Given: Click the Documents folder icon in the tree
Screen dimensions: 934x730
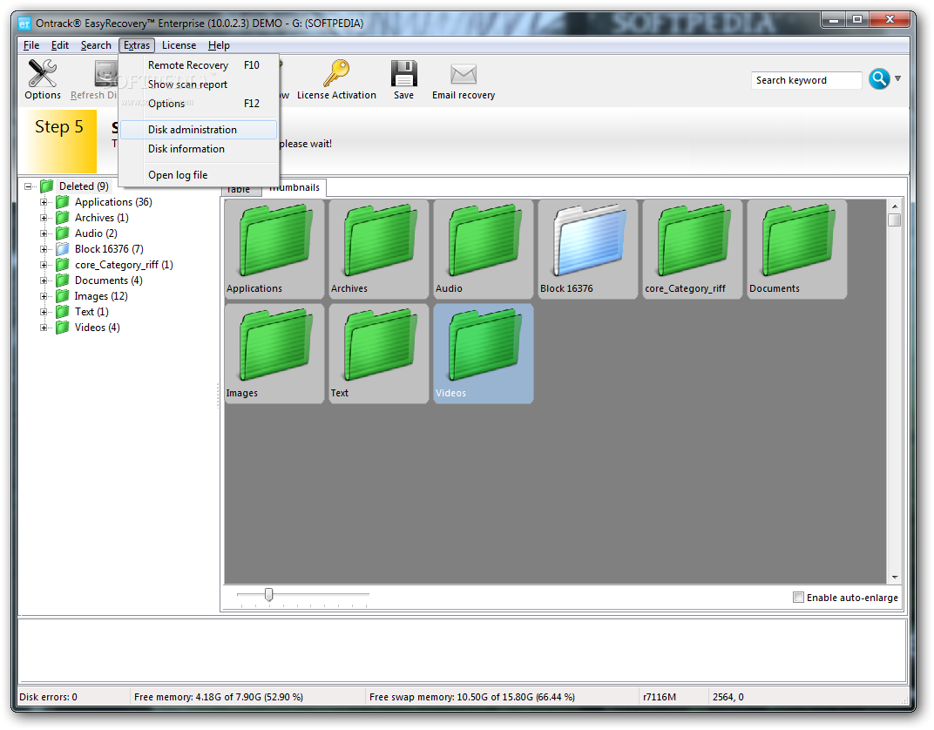Looking at the screenshot, I should tap(63, 280).
